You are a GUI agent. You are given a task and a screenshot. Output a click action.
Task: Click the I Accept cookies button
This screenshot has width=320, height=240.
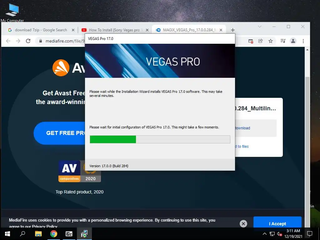[277, 222]
